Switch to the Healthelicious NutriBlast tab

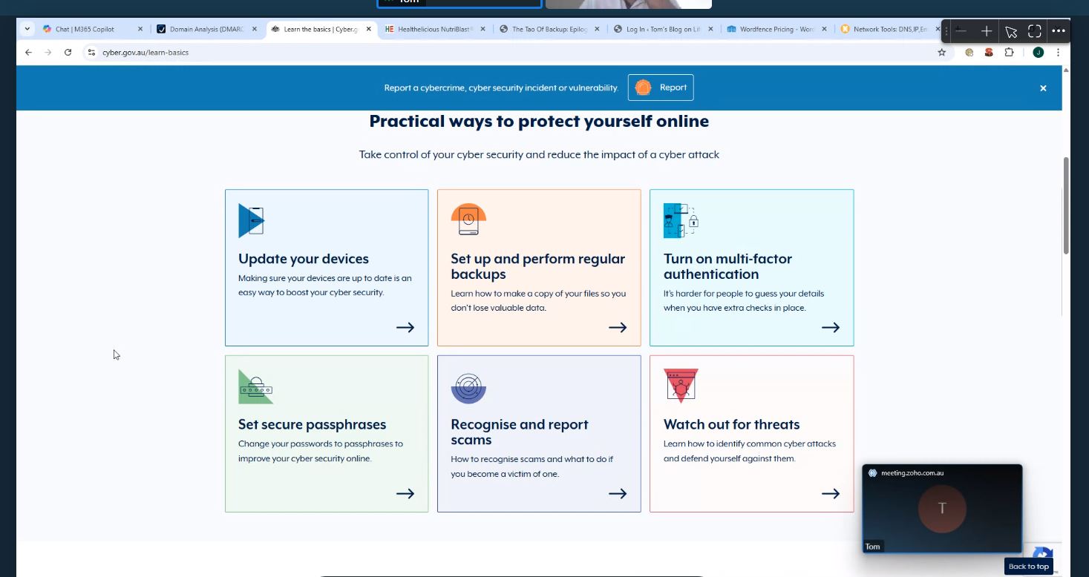(431, 28)
